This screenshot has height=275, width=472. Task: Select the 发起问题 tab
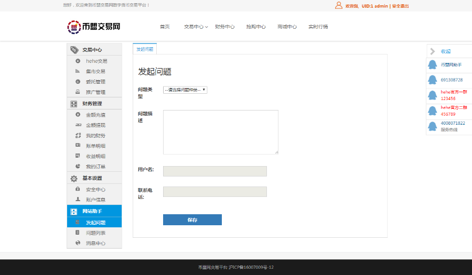click(145, 49)
